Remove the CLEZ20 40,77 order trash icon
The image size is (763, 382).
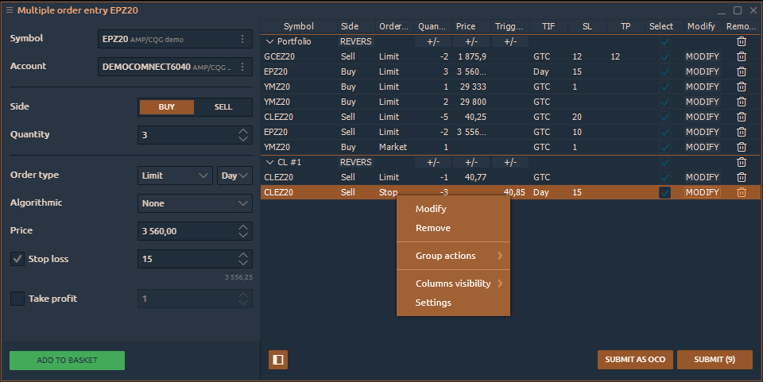pos(741,177)
